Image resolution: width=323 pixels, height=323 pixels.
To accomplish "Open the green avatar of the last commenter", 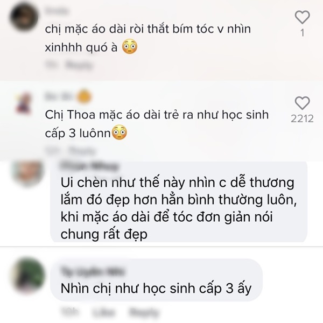I will click(29, 275).
